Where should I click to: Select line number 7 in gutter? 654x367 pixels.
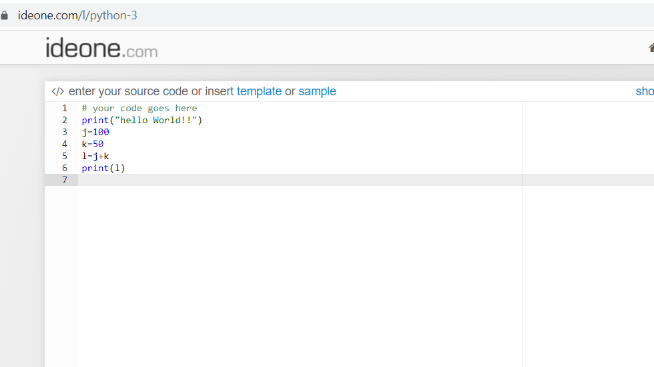click(65, 181)
